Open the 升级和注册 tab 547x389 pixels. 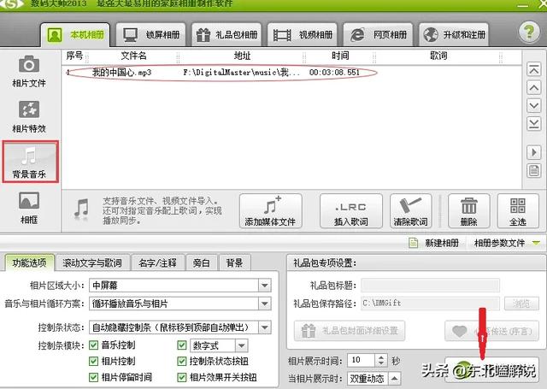click(454, 35)
